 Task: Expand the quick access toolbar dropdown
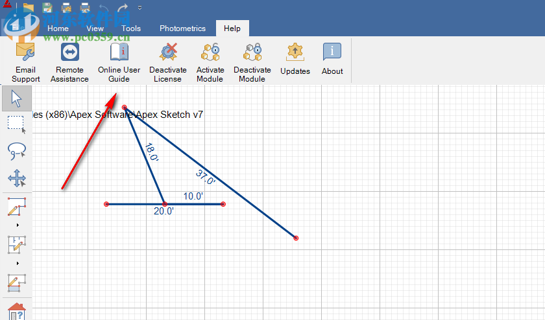[139, 8]
